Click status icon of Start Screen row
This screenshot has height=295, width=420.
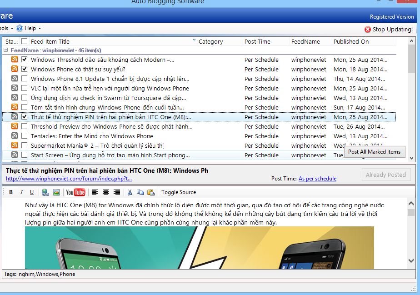15,155
